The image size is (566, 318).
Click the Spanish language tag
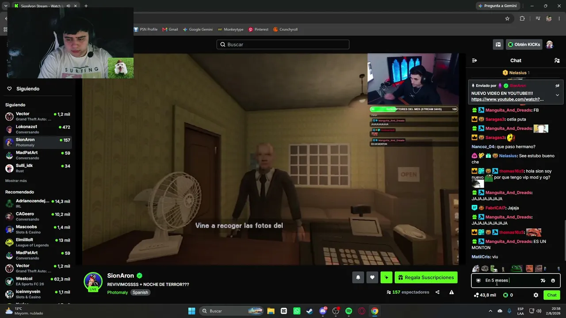pyautogui.click(x=140, y=292)
